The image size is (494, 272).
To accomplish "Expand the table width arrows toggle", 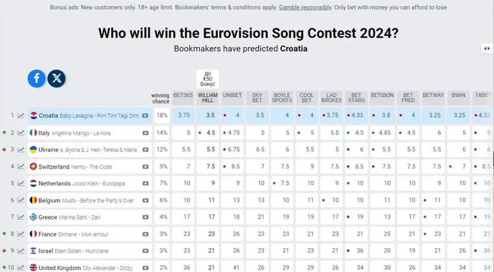I will pyautogui.click(x=487, y=48).
